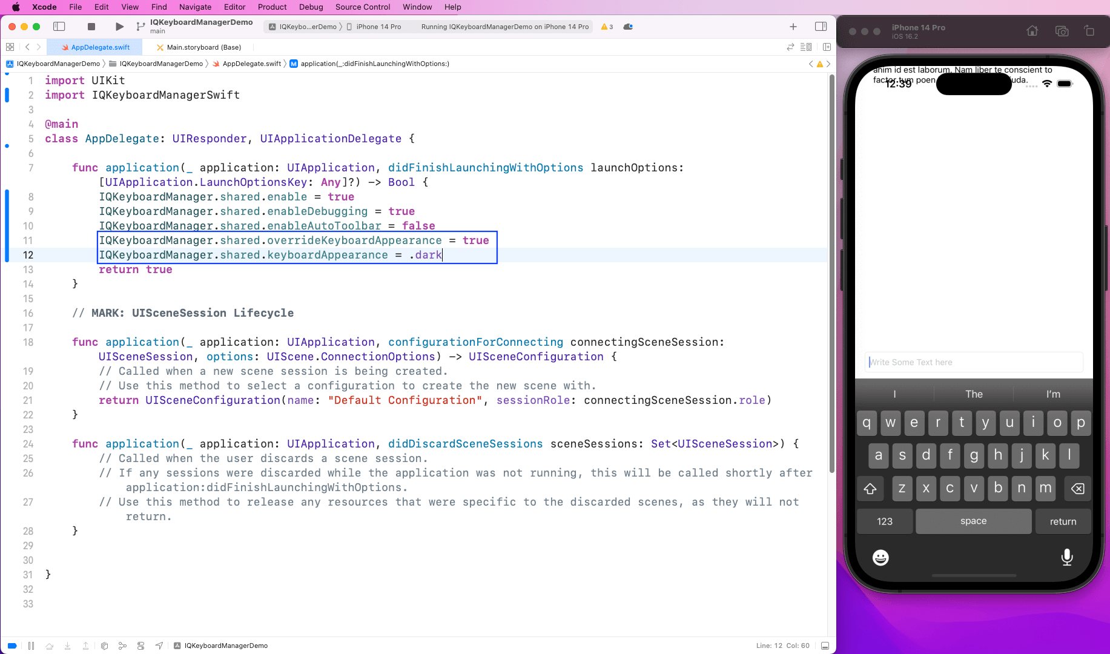
Task: Tap the 123 key on simulator keyboard
Action: 884,521
